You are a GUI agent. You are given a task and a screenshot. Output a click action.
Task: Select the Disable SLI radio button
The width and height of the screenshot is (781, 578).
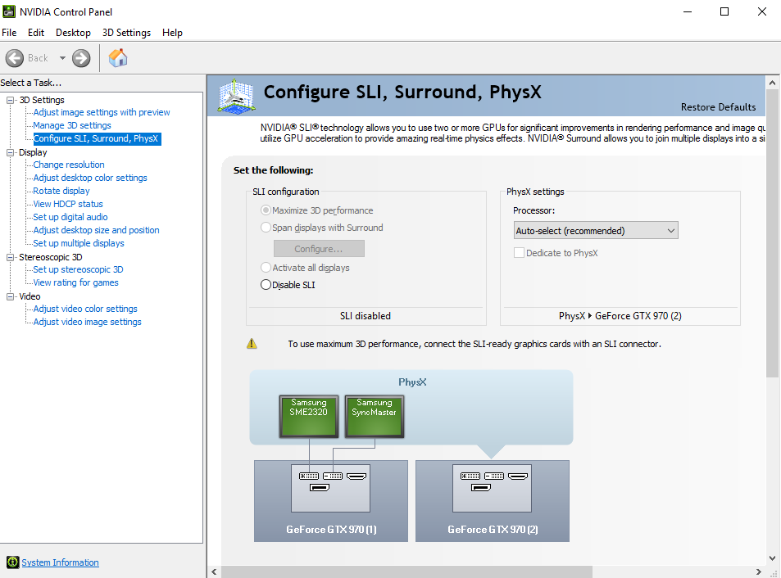click(x=266, y=285)
